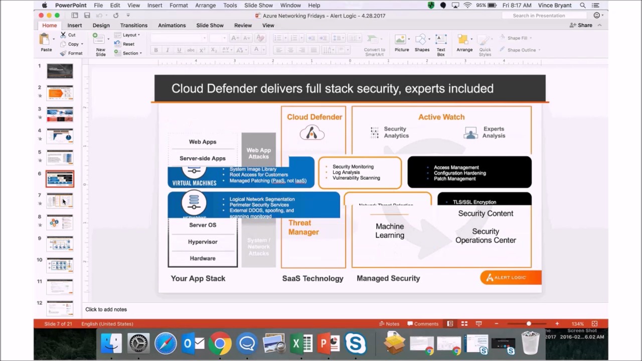The height and width of the screenshot is (361, 642).
Task: Toggle the Comments pane in status bar
Action: pos(423,324)
